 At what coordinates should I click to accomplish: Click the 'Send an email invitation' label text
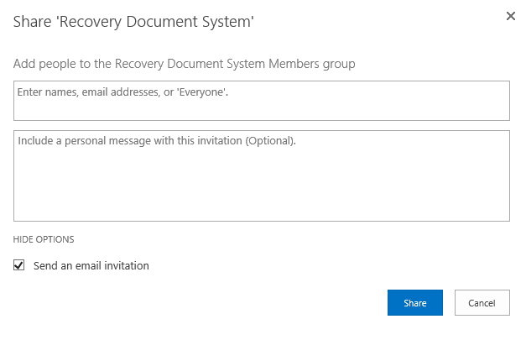(x=91, y=265)
